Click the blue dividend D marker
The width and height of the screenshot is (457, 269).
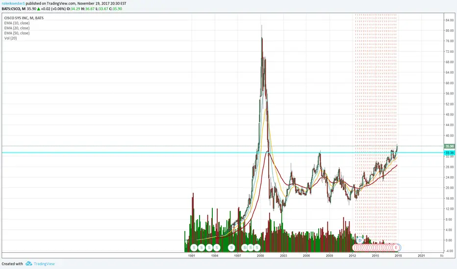(x=359, y=240)
